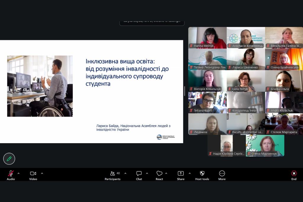End the meeting
This screenshot has width=303, height=202.
click(294, 175)
